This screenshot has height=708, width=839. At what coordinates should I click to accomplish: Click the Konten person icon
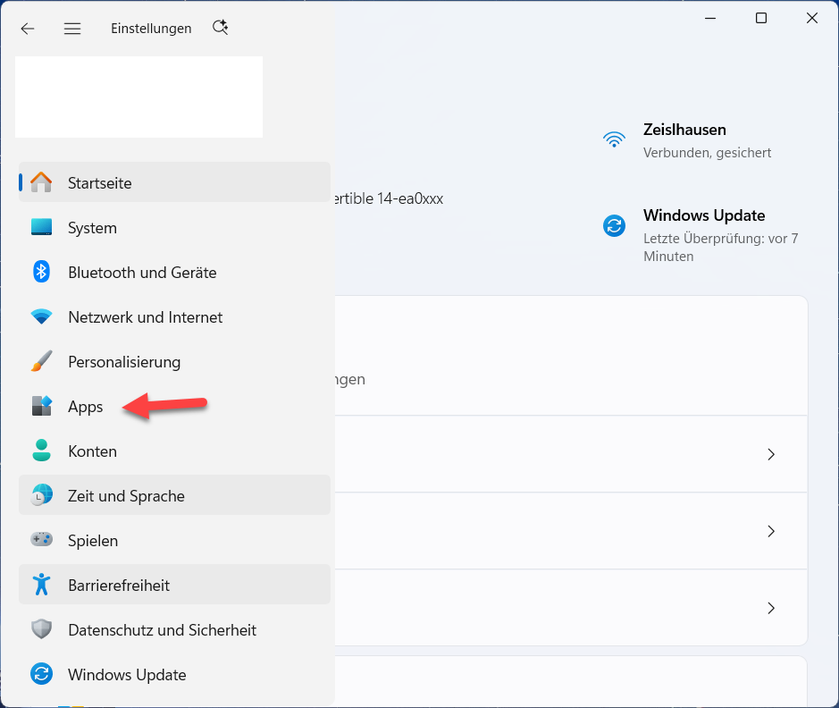41,451
